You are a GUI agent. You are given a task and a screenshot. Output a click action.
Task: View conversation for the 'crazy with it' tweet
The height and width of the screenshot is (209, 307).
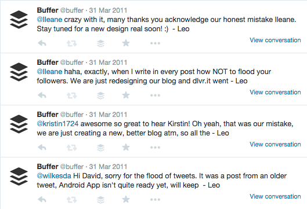tap(275, 40)
